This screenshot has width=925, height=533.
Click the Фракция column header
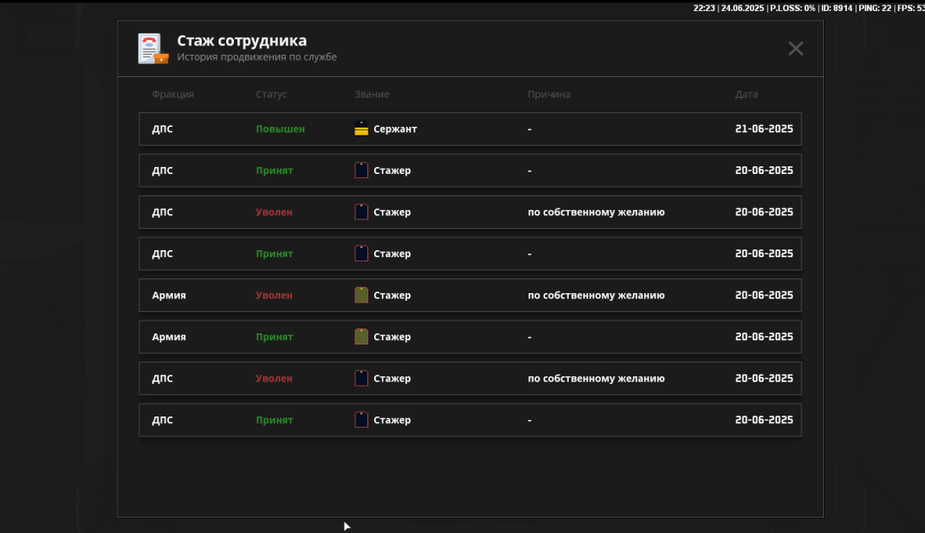coord(173,94)
